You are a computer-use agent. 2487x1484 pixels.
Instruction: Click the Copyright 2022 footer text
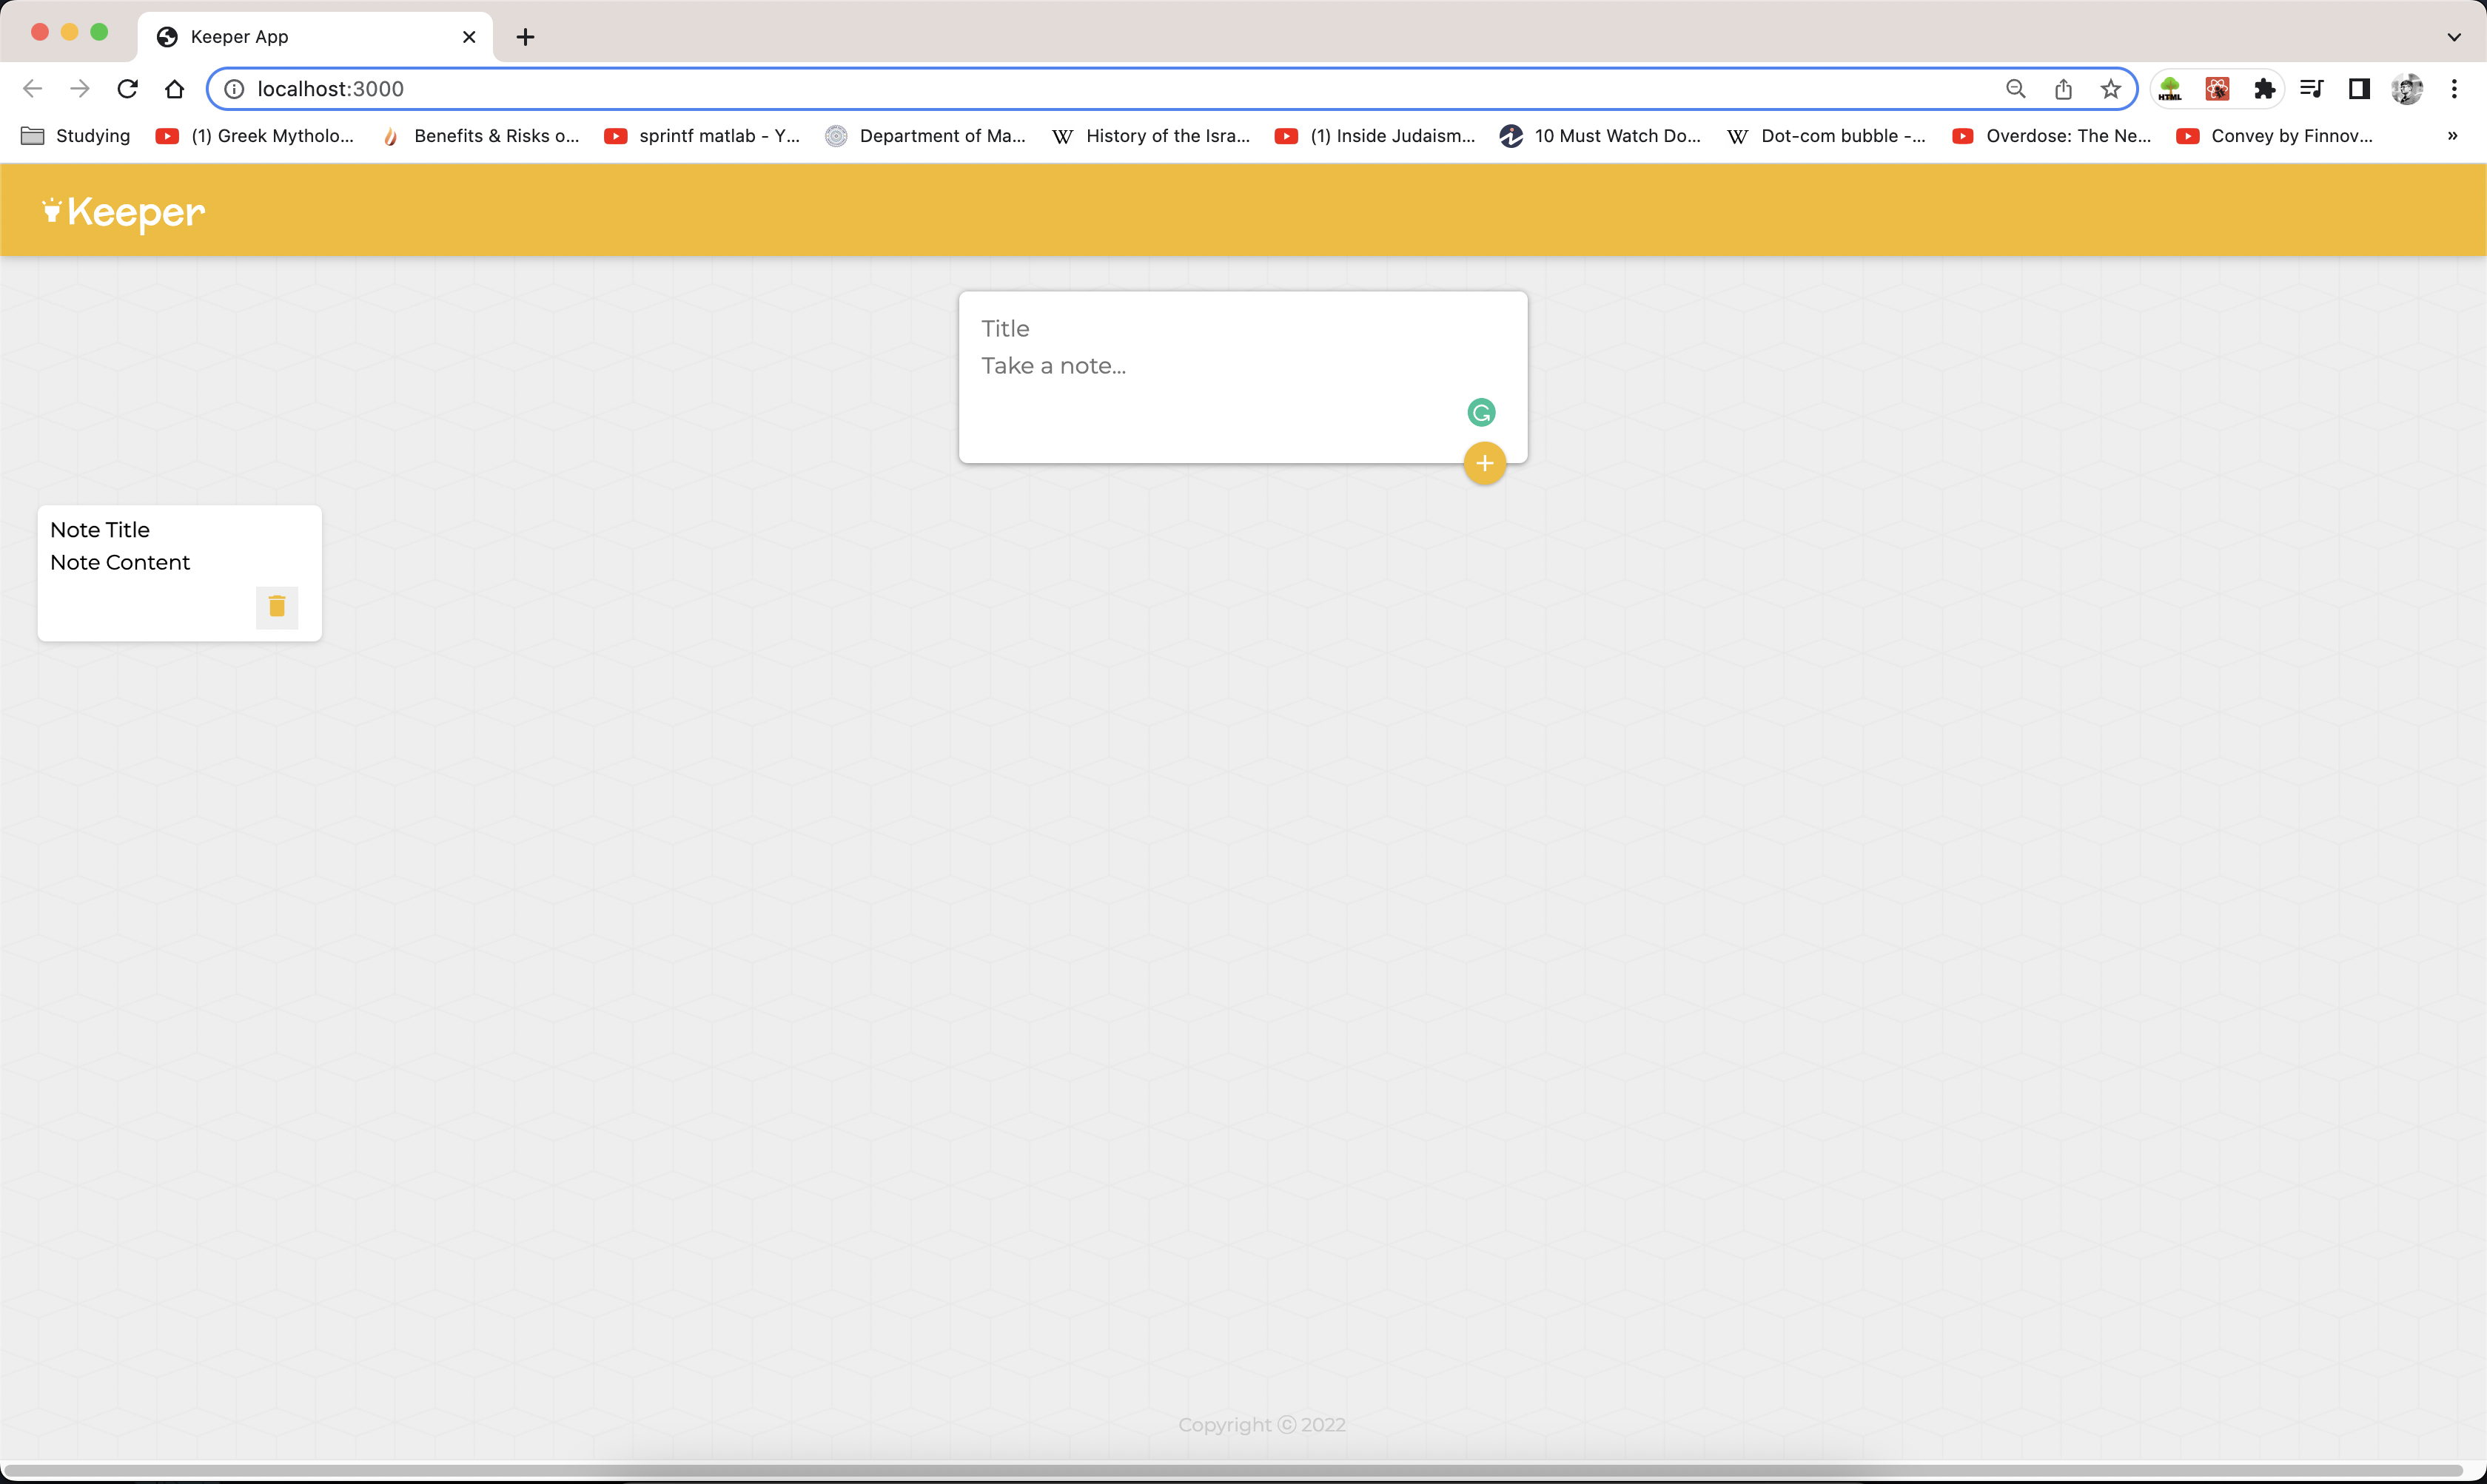click(1261, 1424)
